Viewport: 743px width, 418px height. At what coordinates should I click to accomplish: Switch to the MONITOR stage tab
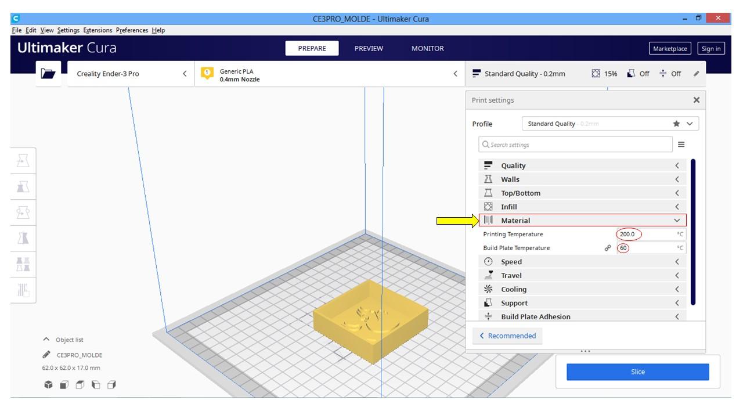pos(428,49)
